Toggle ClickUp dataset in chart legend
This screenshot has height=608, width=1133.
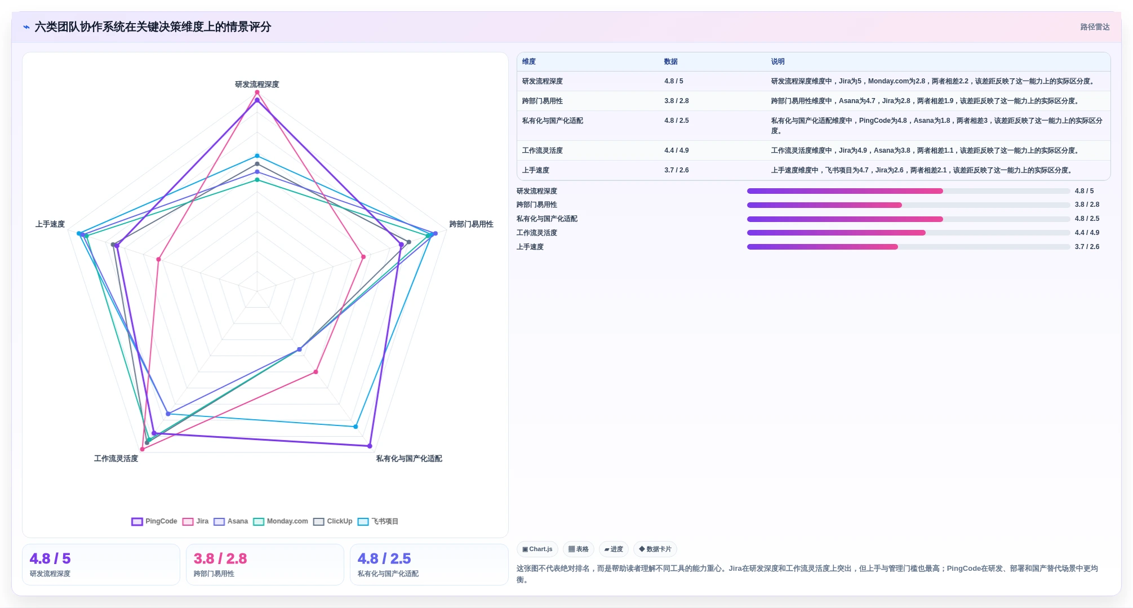(333, 521)
